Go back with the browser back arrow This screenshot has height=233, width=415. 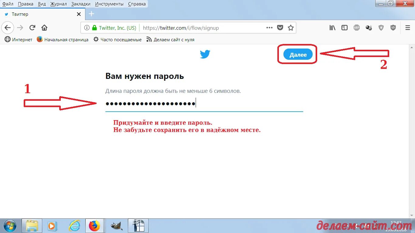click(7, 28)
